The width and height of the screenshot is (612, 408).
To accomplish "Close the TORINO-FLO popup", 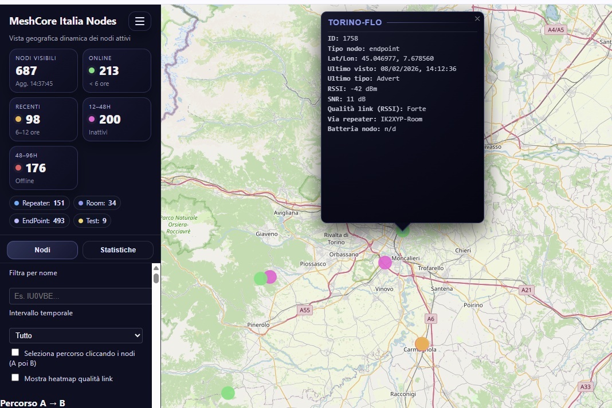I will [477, 18].
